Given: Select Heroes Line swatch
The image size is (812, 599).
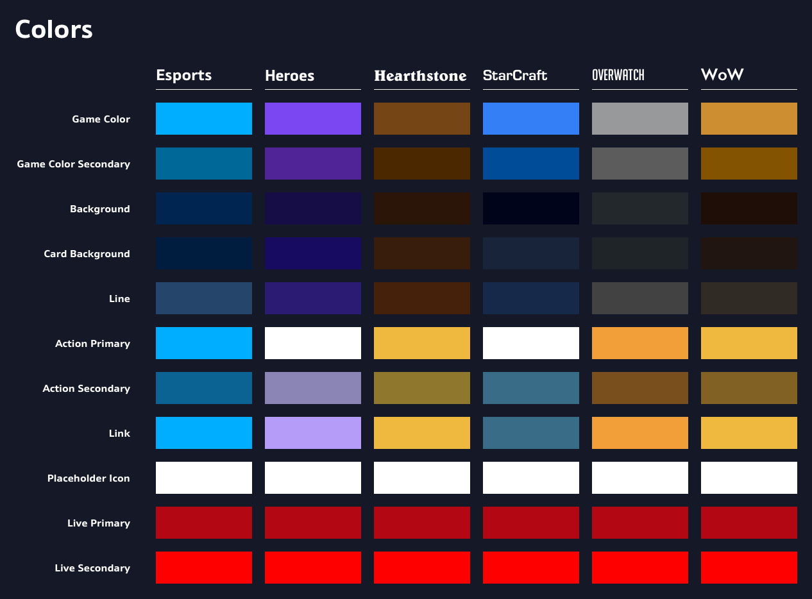Looking at the screenshot, I should point(313,298).
